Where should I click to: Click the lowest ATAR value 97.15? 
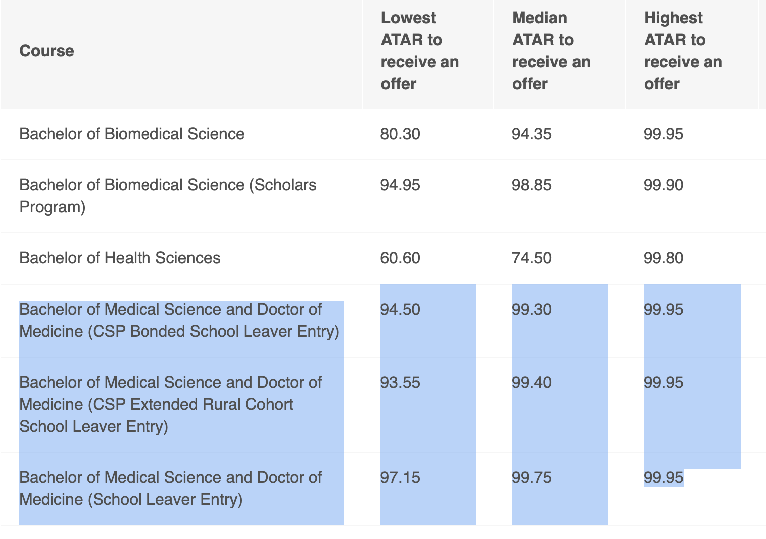coord(400,477)
